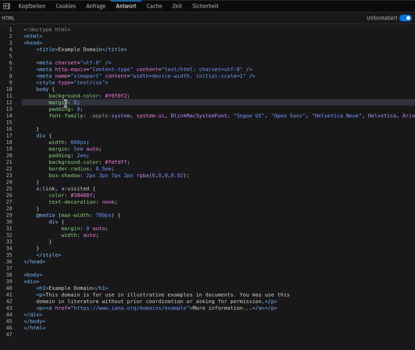Click the HTML section header
The height and width of the screenshot is (350, 415).
pyautogui.click(x=9, y=18)
